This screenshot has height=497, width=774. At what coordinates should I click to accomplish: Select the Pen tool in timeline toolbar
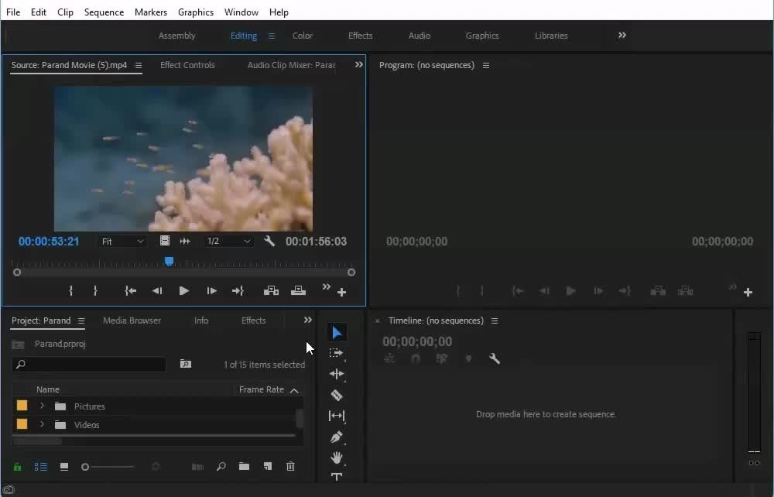click(337, 437)
